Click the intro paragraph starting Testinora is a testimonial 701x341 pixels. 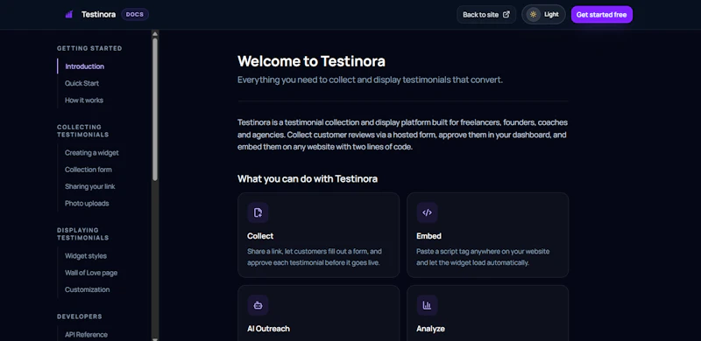coord(402,135)
